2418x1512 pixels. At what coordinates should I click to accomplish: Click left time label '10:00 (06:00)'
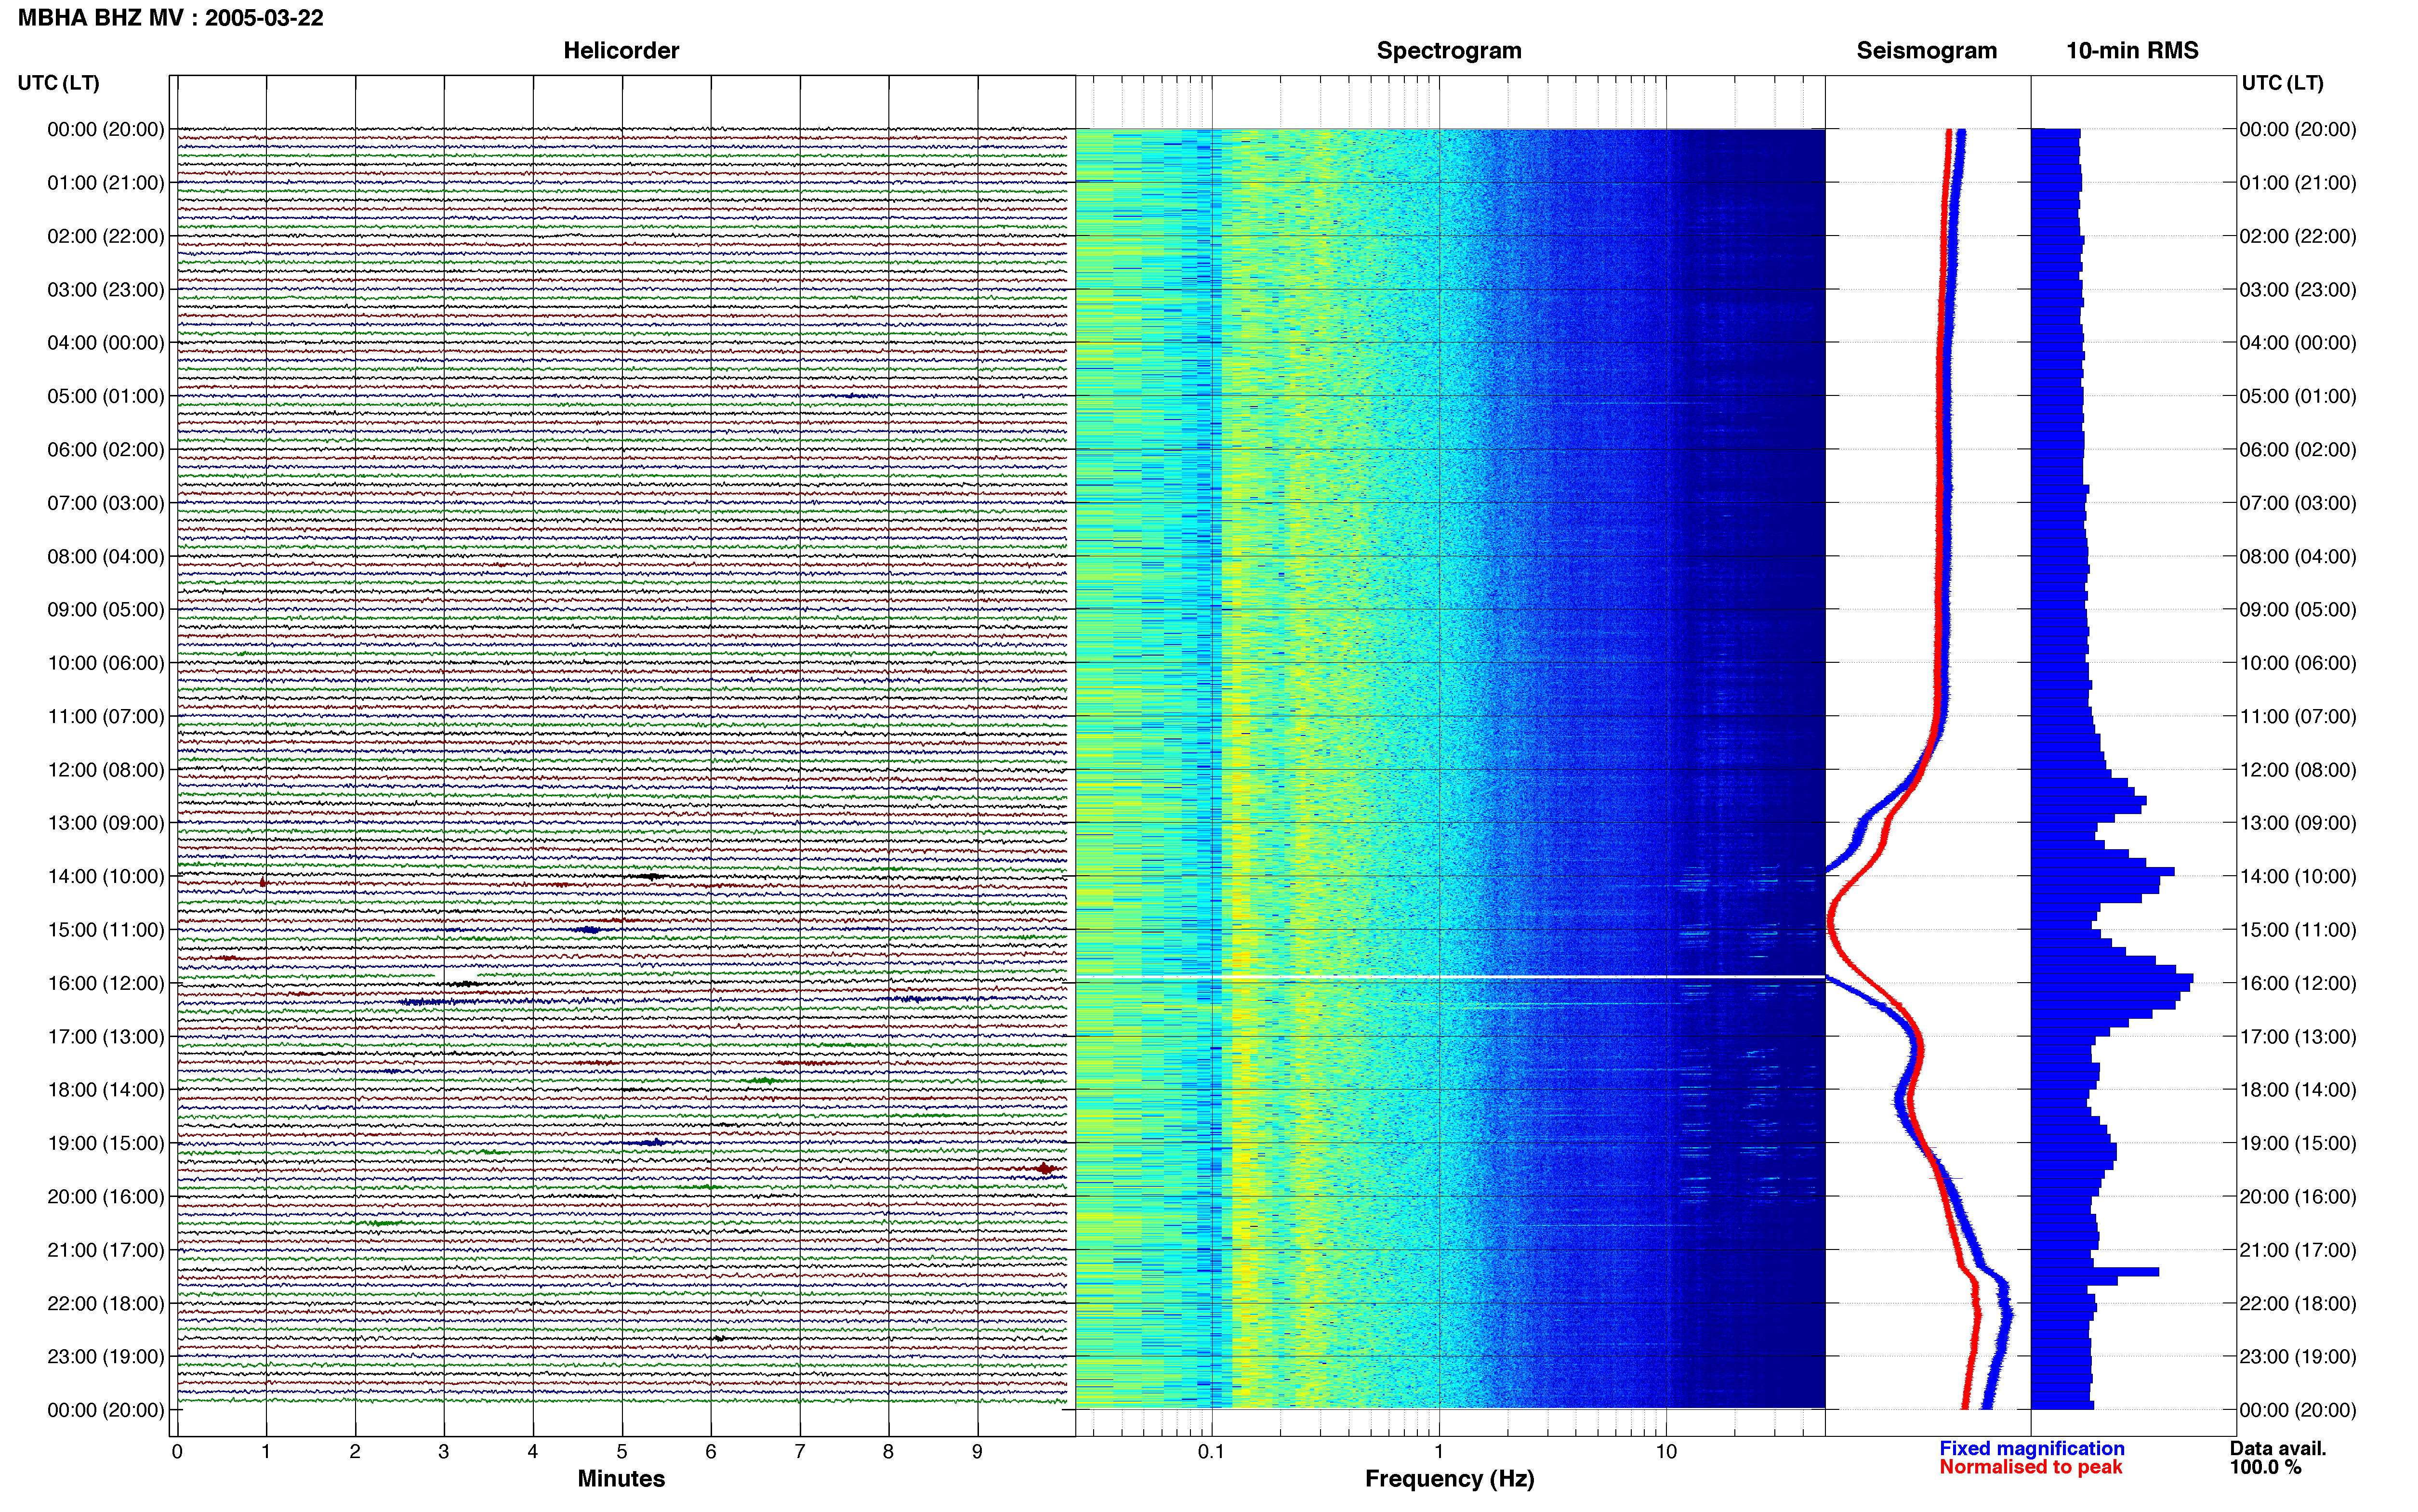point(106,663)
